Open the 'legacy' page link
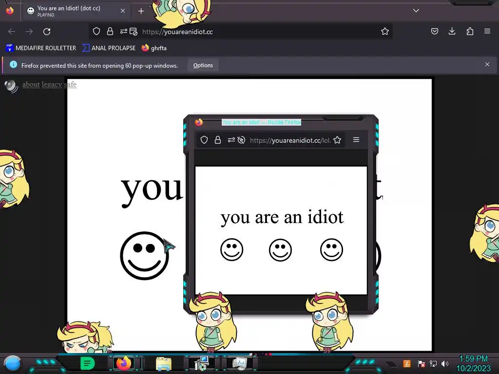 click(x=52, y=84)
